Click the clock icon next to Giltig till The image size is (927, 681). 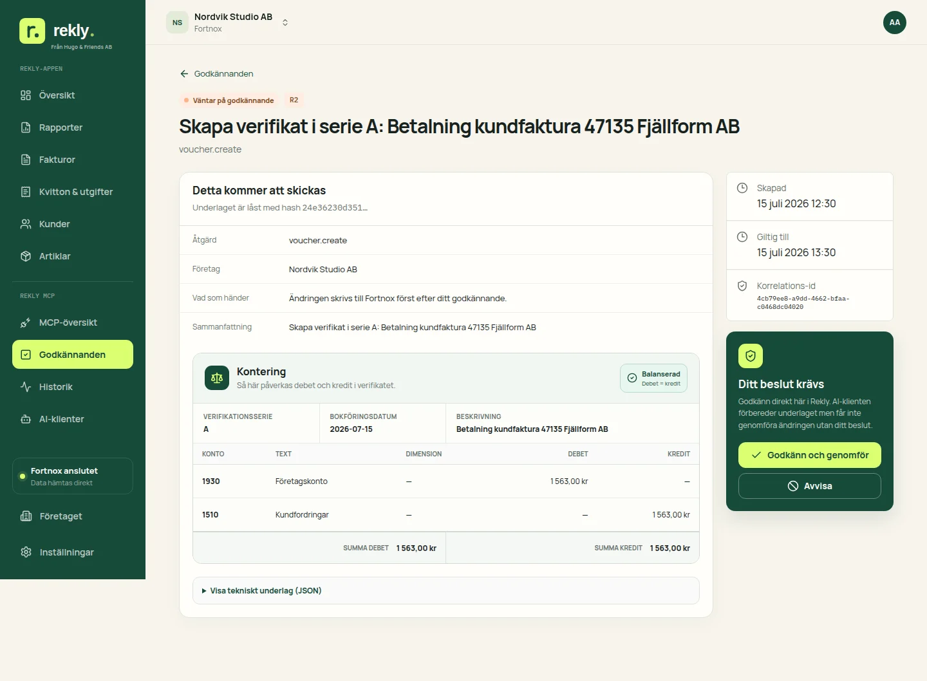[x=742, y=237]
